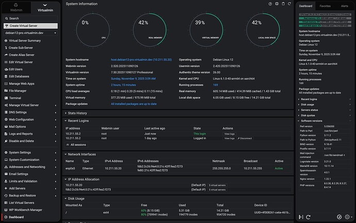This screenshot has width=356, height=223.
Task: Open the debian12-pro.virtualmin.dev domain dropdown
Action: point(30,32)
